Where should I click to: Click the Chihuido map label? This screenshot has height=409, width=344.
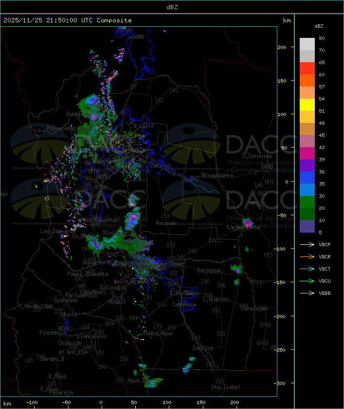(x=70, y=343)
